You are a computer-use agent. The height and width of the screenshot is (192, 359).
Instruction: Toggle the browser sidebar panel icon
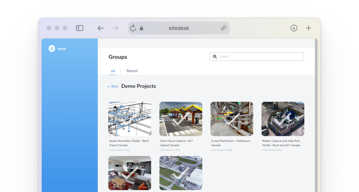[x=80, y=28]
